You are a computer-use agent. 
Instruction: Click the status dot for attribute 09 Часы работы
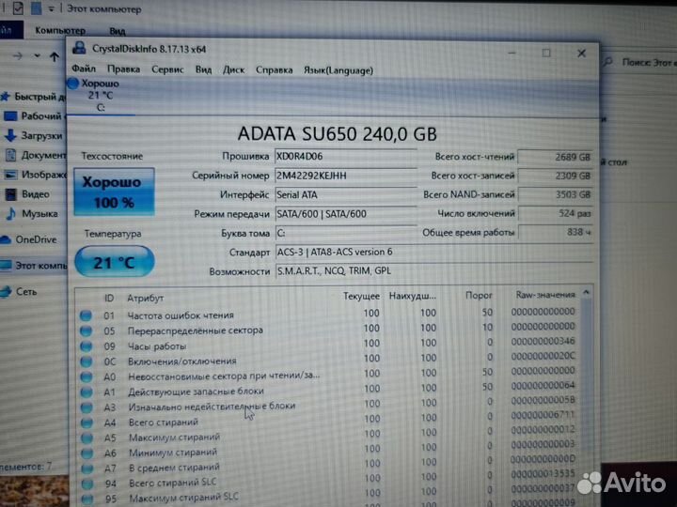(86, 346)
